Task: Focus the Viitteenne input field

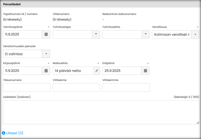Action: pyautogui.click(x=76, y=88)
